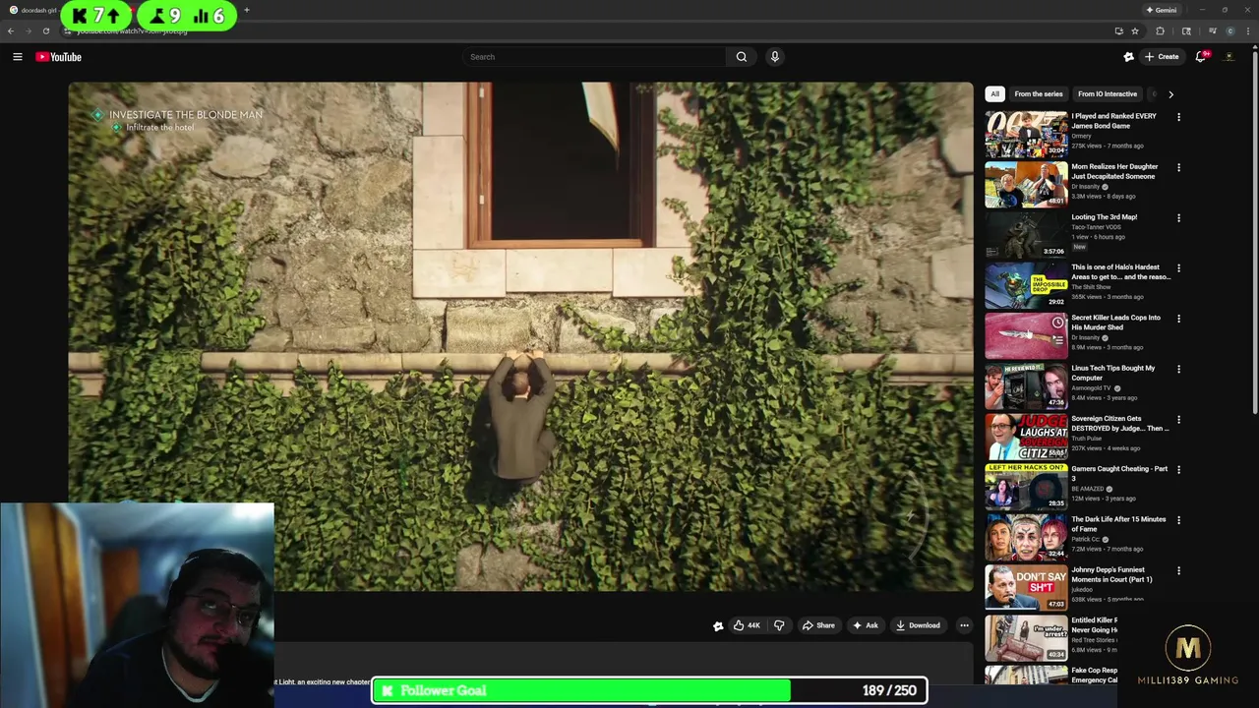Open a new browser tab with plus
This screenshot has width=1259, height=708.
point(247,10)
